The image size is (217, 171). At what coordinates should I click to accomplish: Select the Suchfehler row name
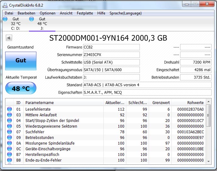tap(35, 132)
